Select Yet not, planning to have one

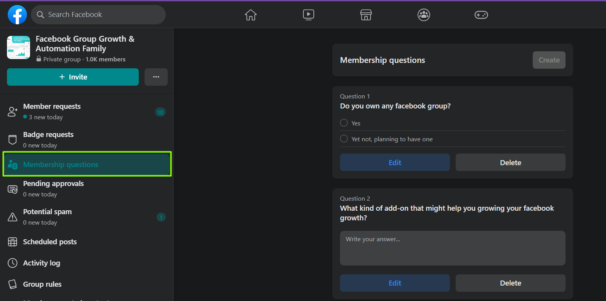[344, 139]
